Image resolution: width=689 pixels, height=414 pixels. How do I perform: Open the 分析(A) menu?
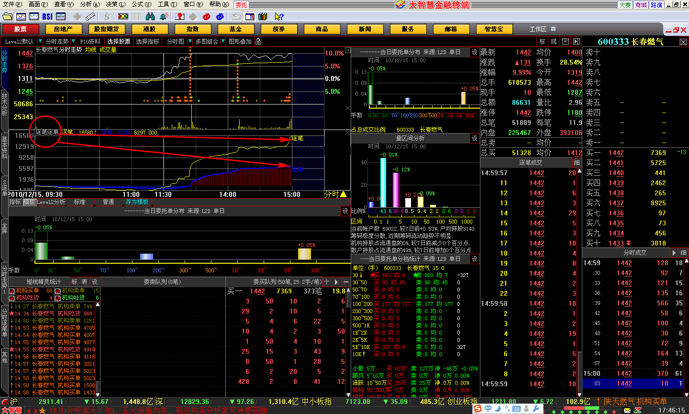click(90, 4)
